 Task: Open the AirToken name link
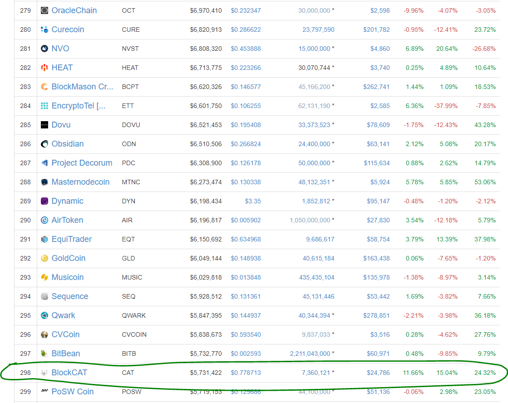click(67, 220)
